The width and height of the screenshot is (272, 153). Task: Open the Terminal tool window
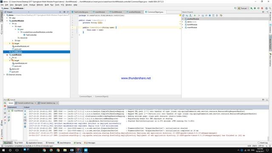50,143
